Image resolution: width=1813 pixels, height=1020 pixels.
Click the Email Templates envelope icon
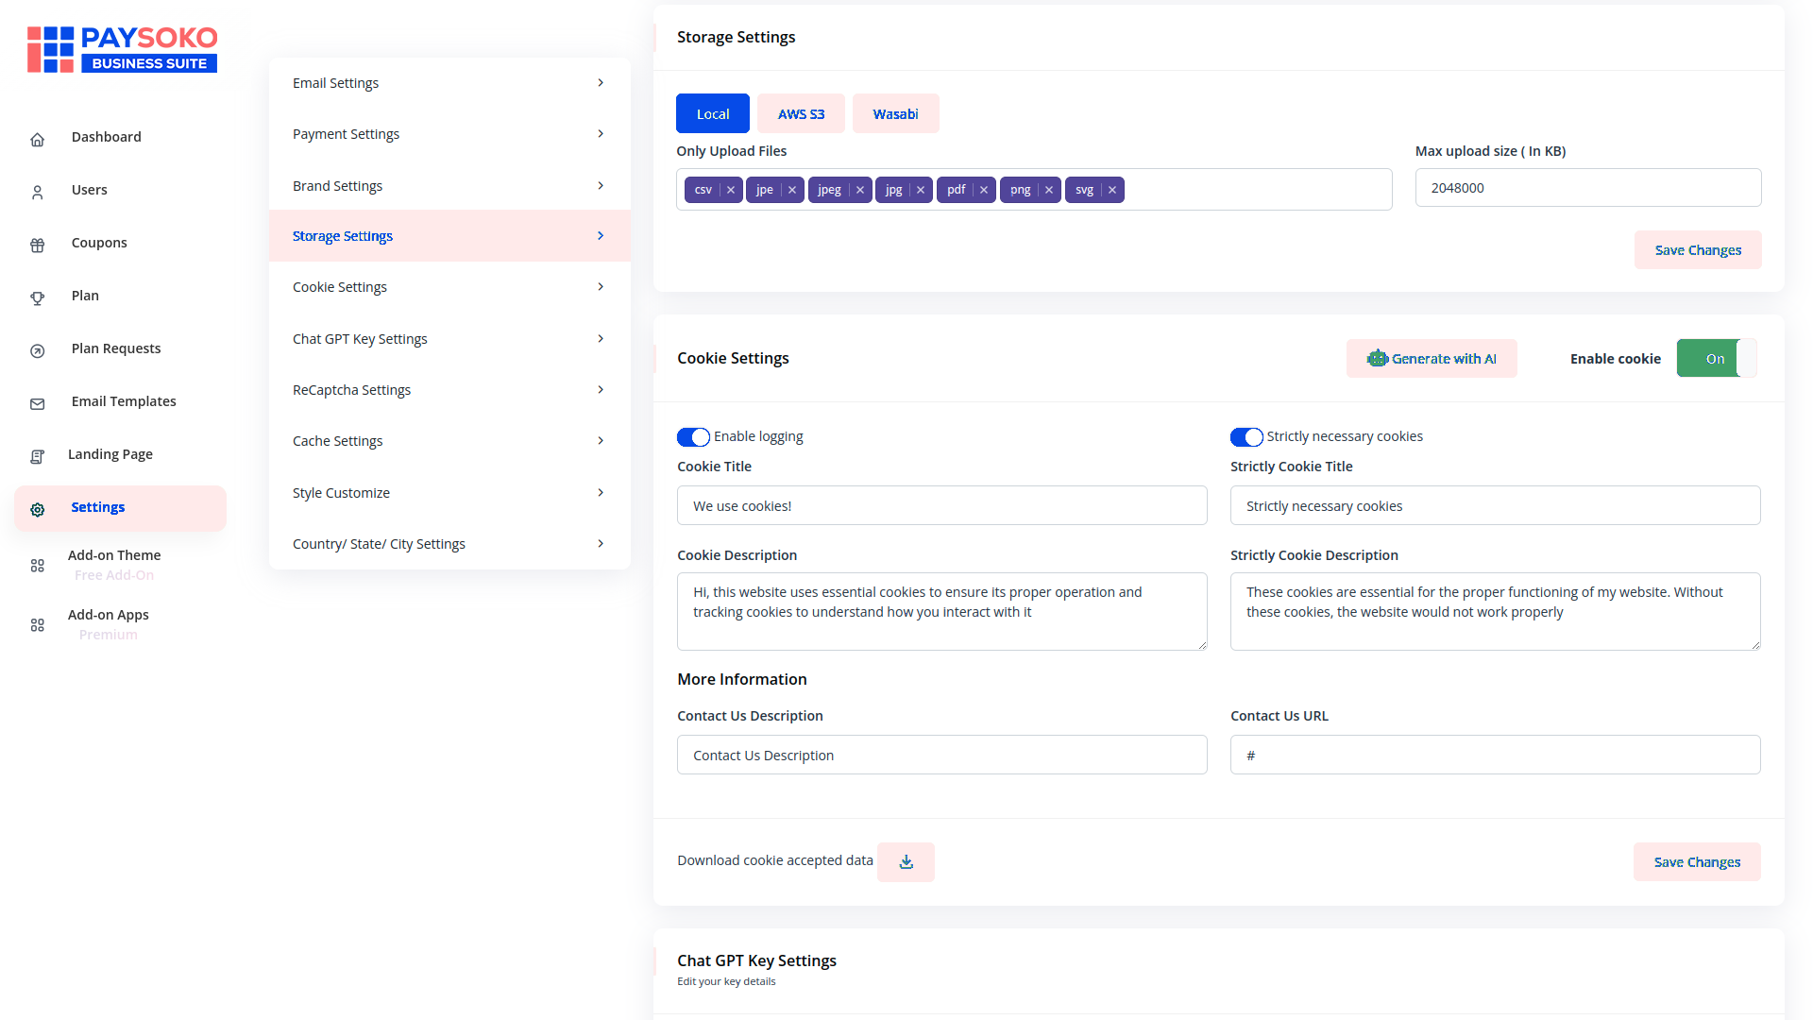coord(38,404)
